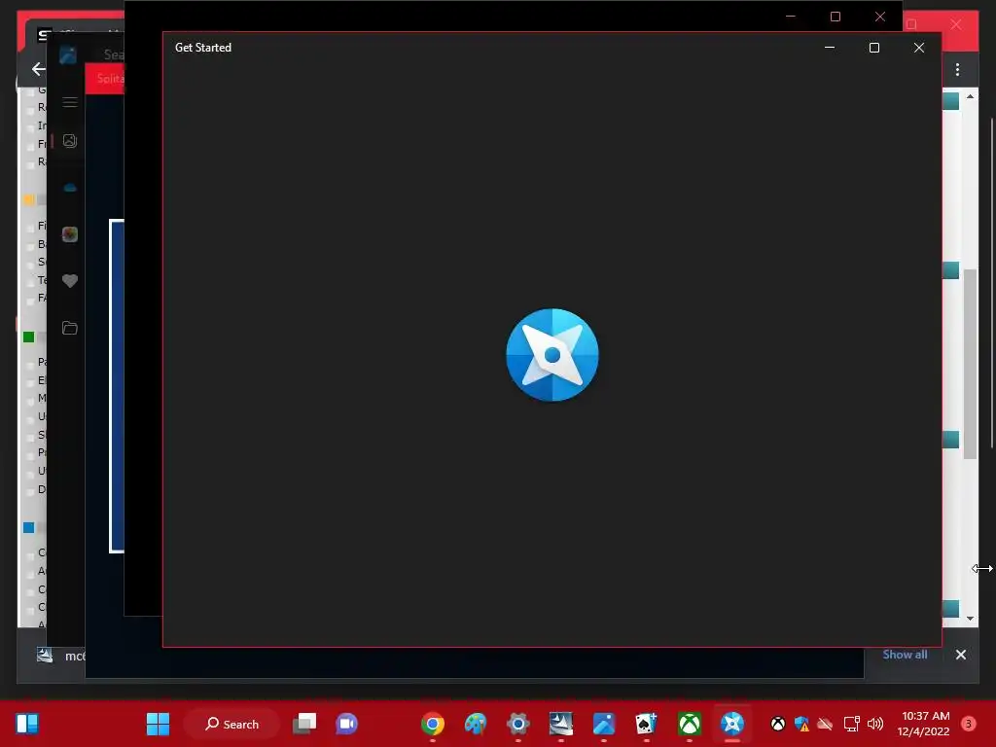Open Widgets from the taskbar

click(x=27, y=724)
